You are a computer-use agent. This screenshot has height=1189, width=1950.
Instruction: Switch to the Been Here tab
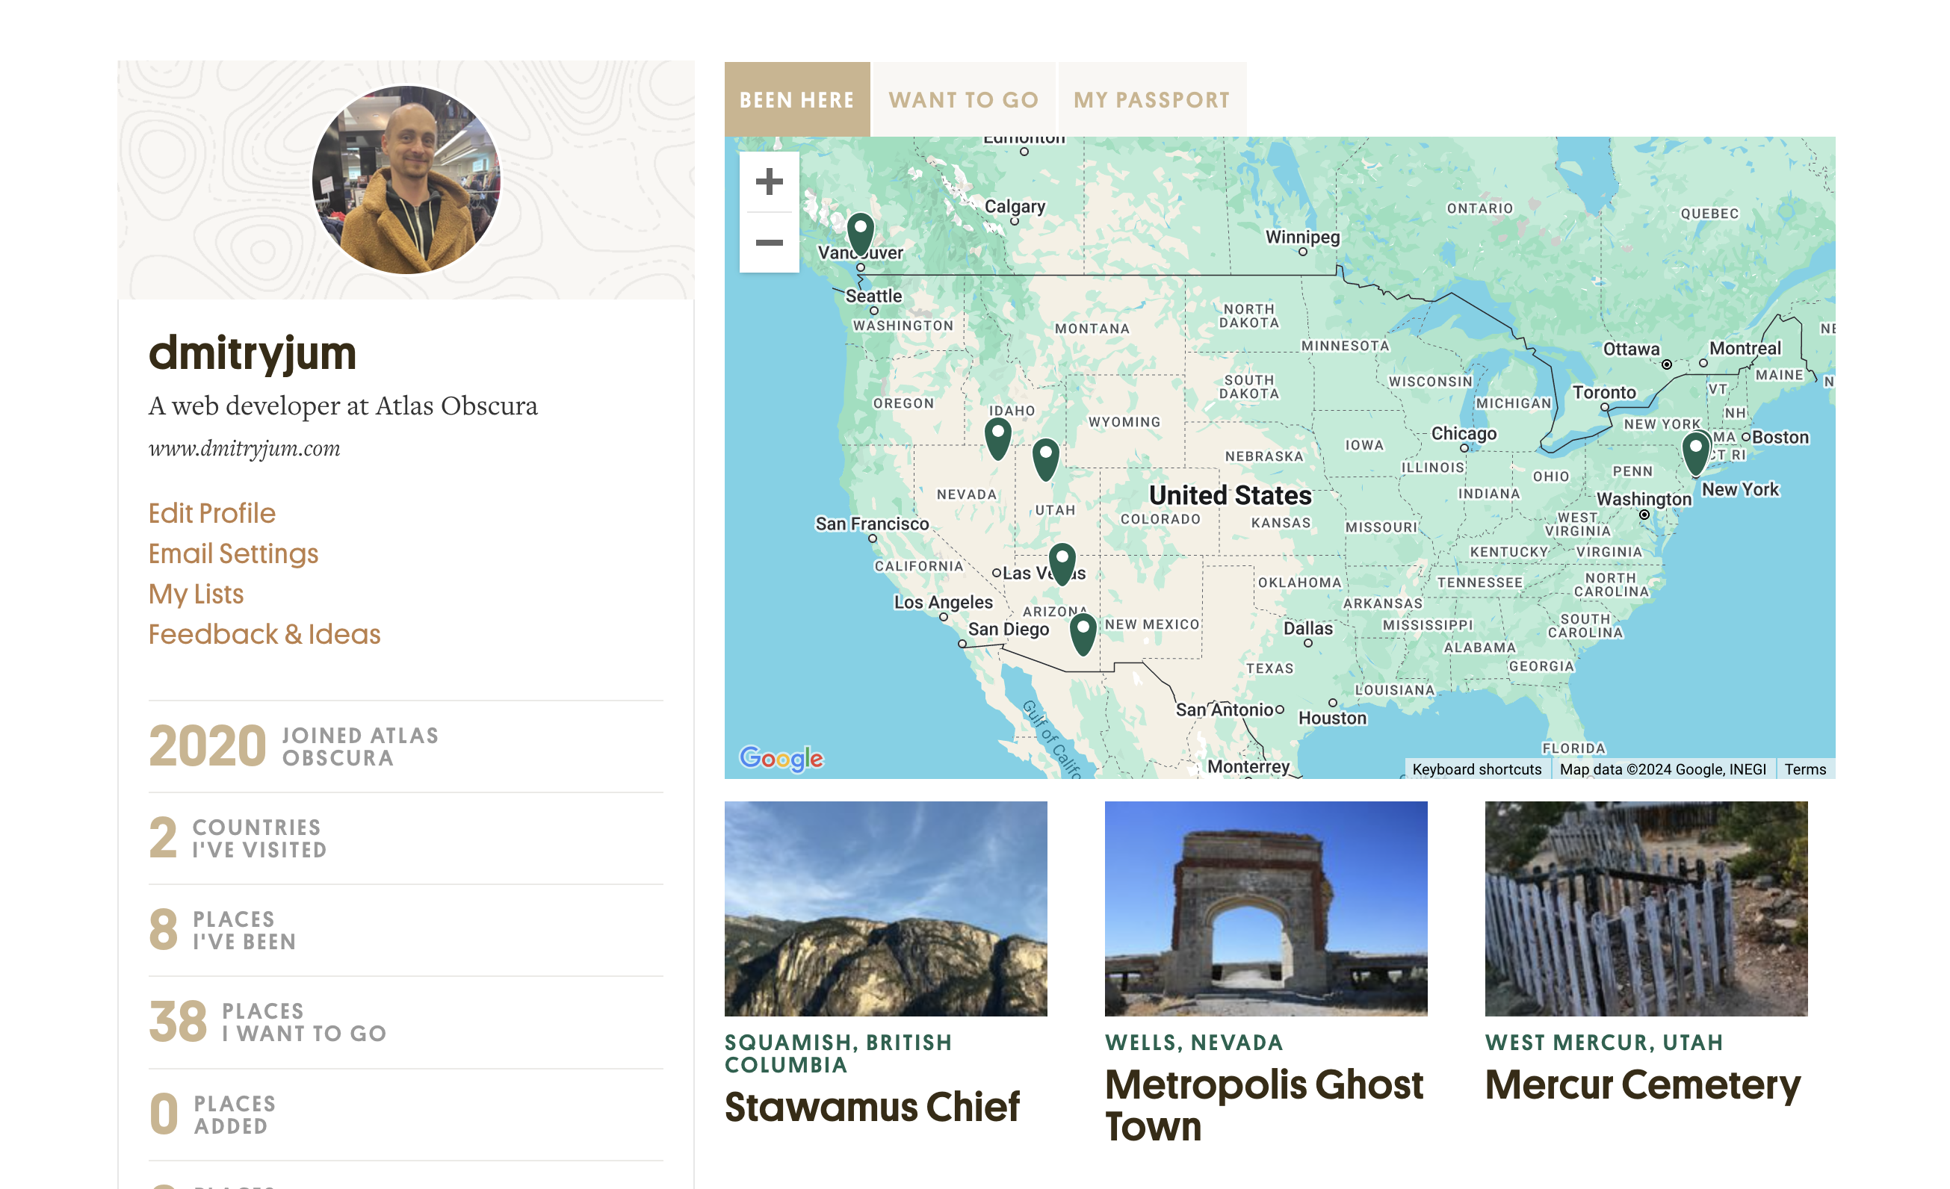797,99
